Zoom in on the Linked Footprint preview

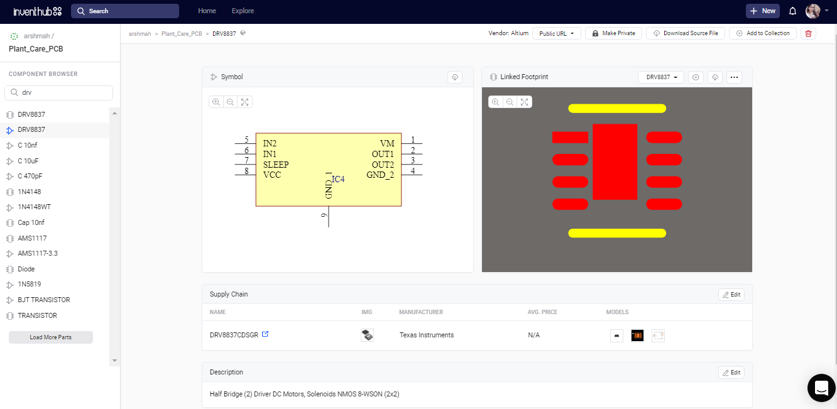[x=496, y=102]
